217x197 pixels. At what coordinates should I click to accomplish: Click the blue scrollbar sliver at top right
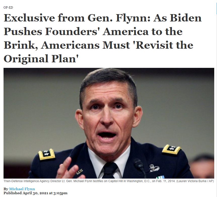(216, 7)
